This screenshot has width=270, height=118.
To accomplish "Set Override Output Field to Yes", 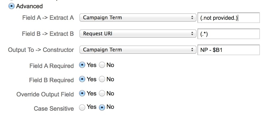I will [82, 94].
